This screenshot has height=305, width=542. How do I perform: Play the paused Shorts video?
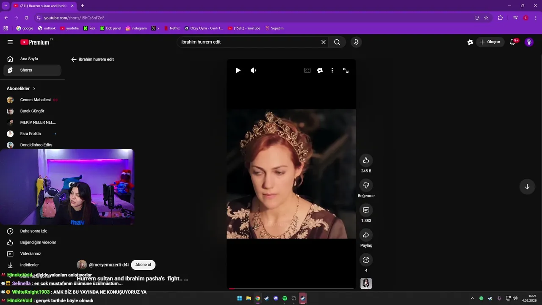pyautogui.click(x=238, y=70)
